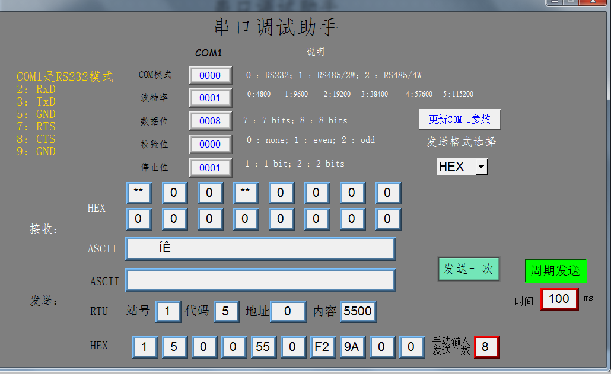Click the 停止位 stop bit field

[x=210, y=168]
